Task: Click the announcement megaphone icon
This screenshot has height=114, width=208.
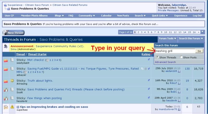Action: (x=6, y=46)
